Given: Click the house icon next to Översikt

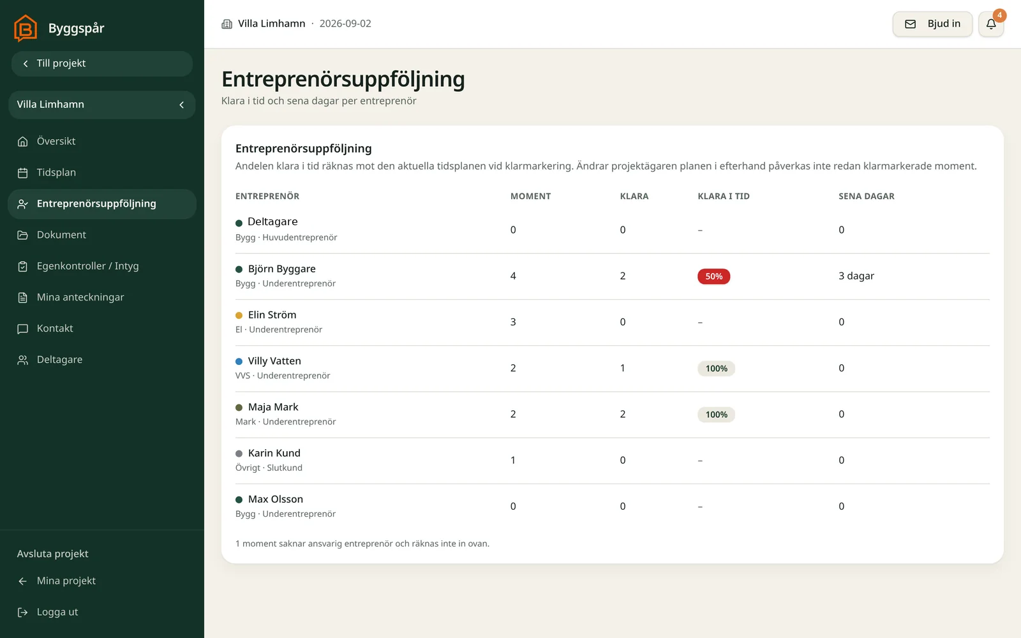Looking at the screenshot, I should pyautogui.click(x=23, y=142).
